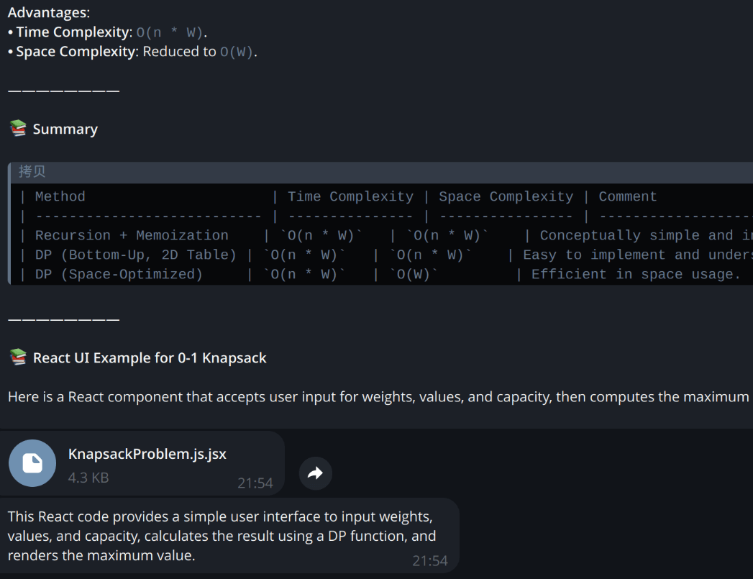The width and height of the screenshot is (753, 579).
Task: Click the 'Here is a React component' paragraph
Action: (x=380, y=397)
